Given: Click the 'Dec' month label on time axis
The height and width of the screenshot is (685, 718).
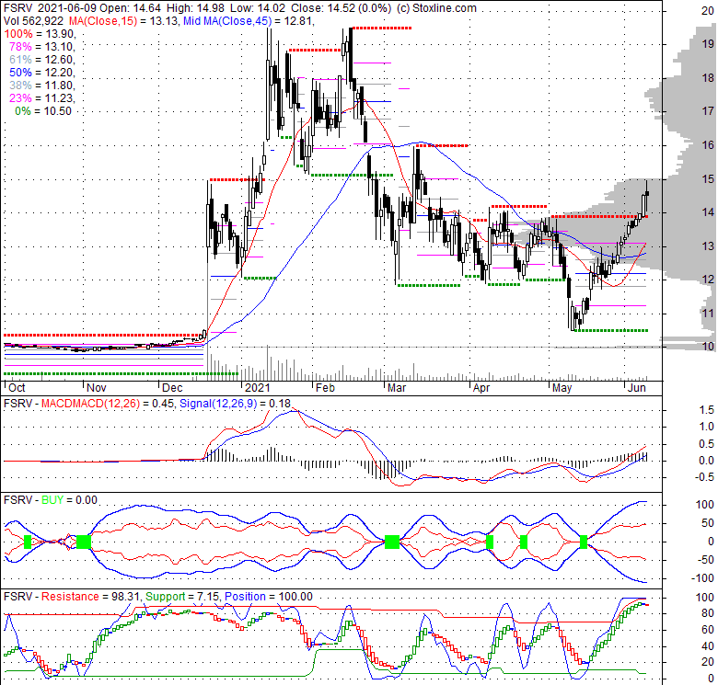Looking at the screenshot, I should (172, 388).
